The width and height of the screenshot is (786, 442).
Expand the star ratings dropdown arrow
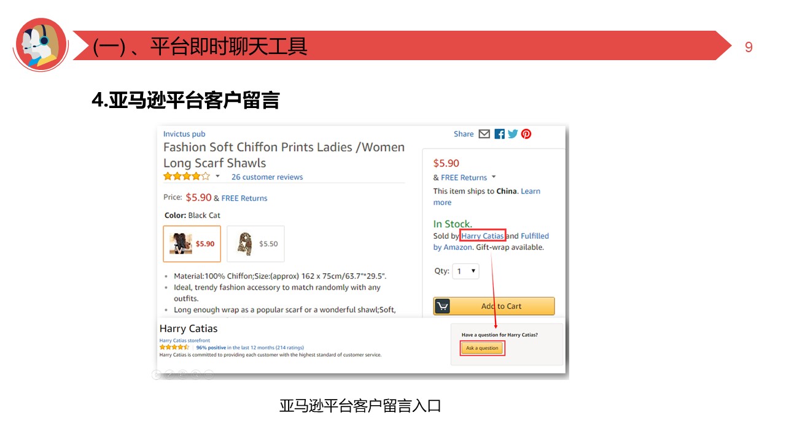point(217,177)
